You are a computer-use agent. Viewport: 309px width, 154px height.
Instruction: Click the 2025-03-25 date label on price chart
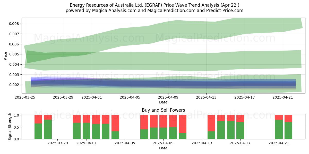(x=25, y=97)
